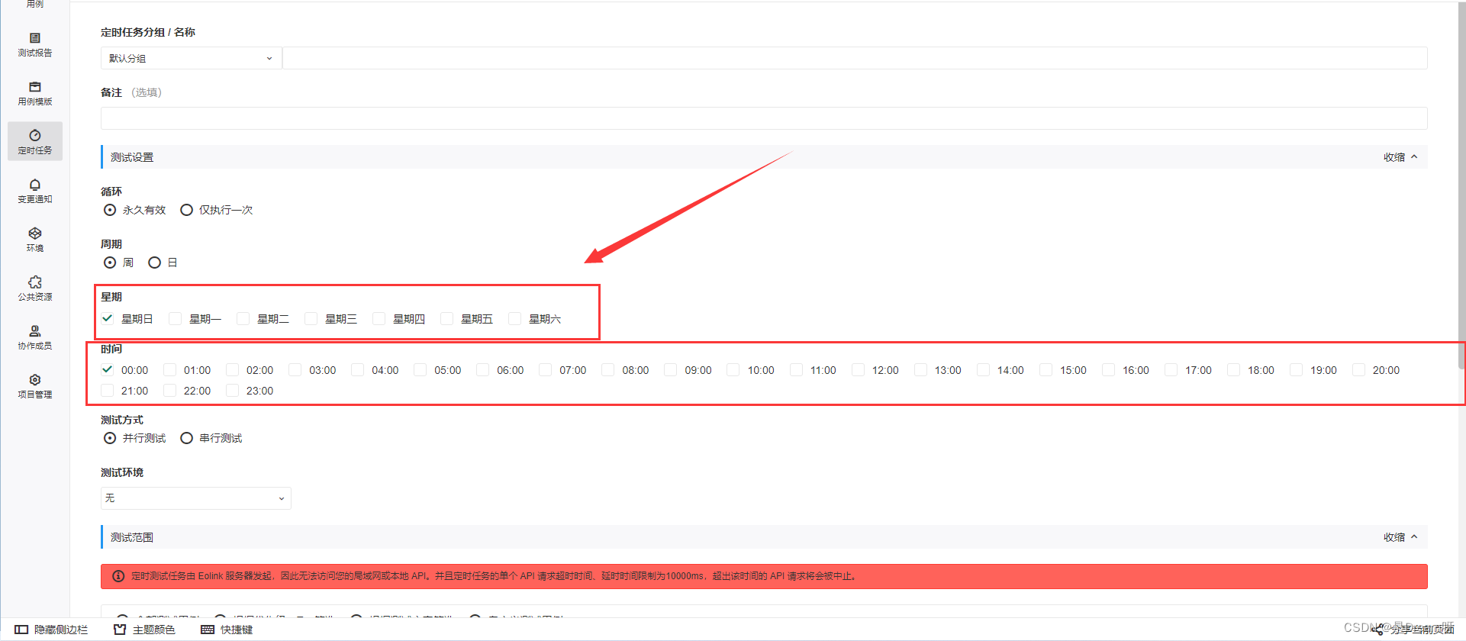Image resolution: width=1466 pixels, height=641 pixels.
Task: Open the 测试报告 sidebar item
Action: click(x=35, y=44)
